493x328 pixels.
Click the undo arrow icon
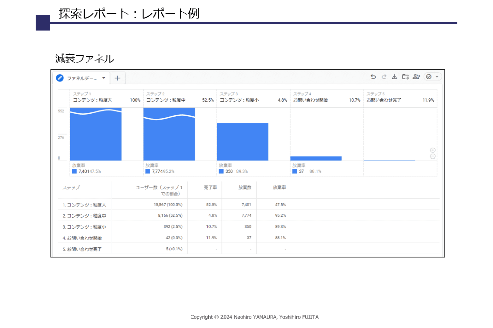click(373, 76)
